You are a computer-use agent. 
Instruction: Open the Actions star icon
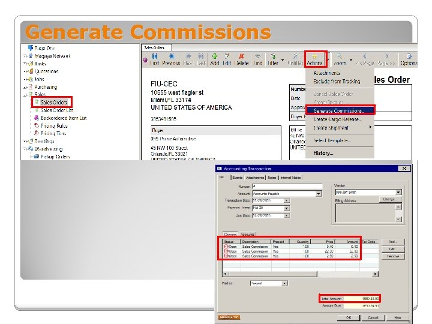pos(314,56)
